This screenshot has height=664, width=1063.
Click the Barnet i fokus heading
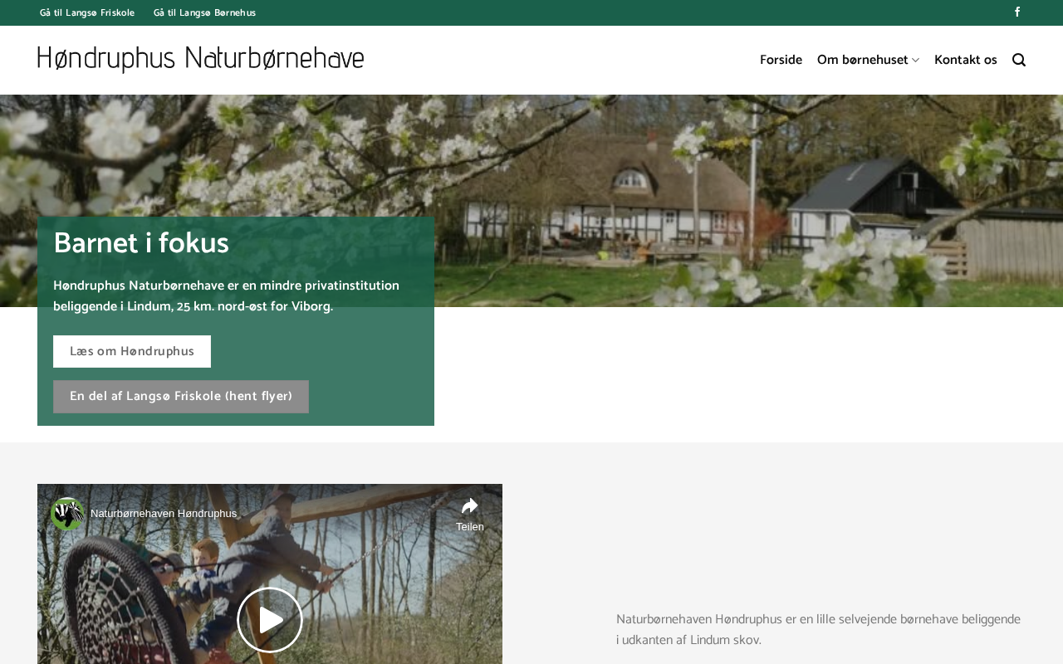pos(141,244)
